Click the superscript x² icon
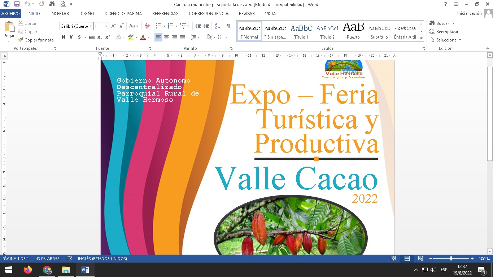Viewport: 493px width, 277px height. point(108,37)
